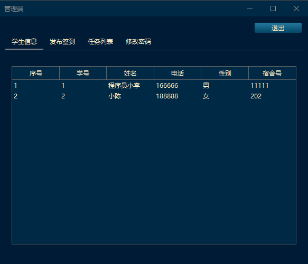Maximize the 管理端 window
The image size is (308, 264).
click(273, 8)
